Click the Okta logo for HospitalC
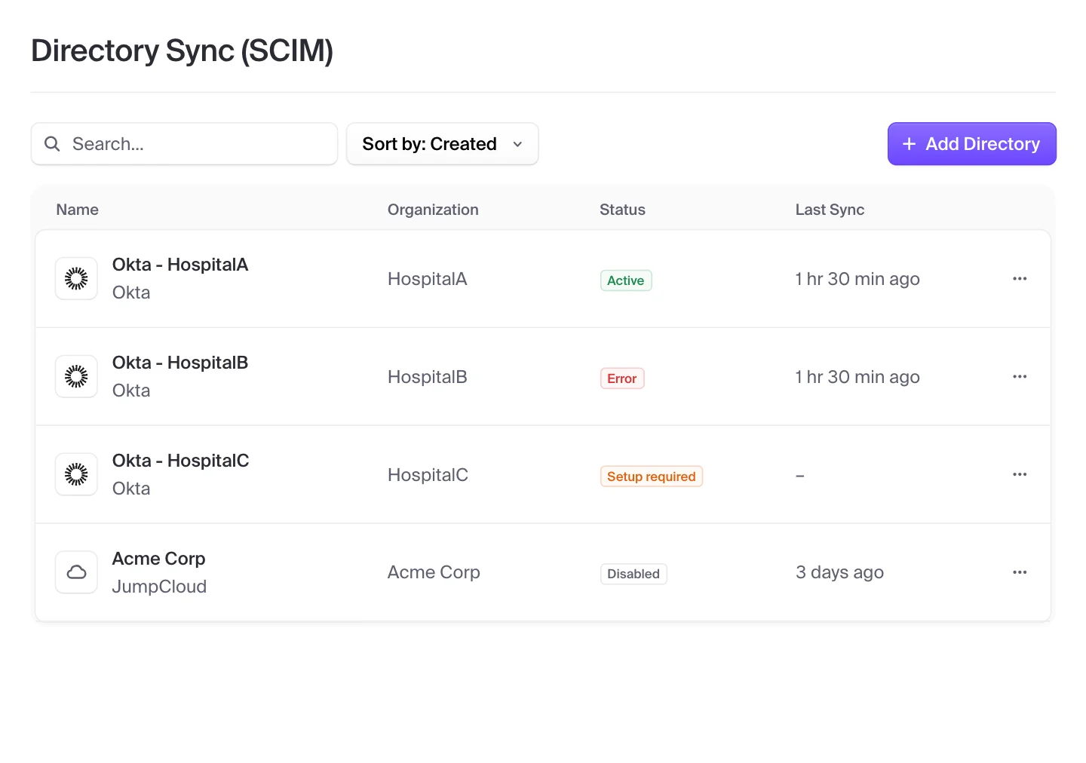Viewport: 1086px width, 763px height. pyautogui.click(x=76, y=475)
